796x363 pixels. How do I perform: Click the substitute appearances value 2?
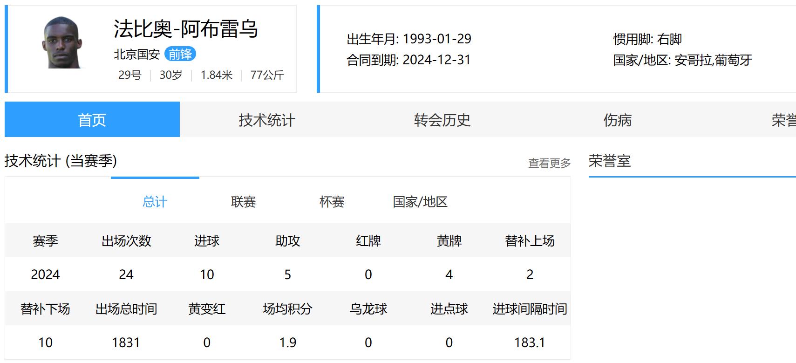pos(530,274)
